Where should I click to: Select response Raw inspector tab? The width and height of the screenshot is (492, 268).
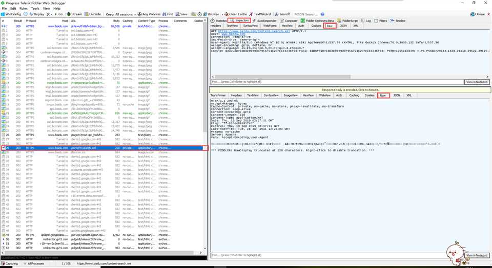383,96
